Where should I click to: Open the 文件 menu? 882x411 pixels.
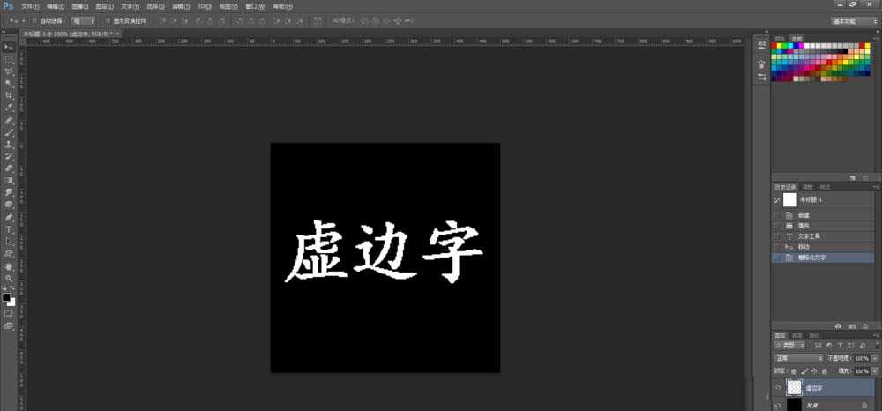click(x=29, y=5)
